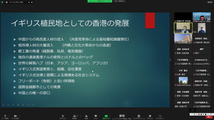Click bullet フリーポート（免税）と安い所得税
Screen dimensions: 214x120
pyautogui.click(x=46, y=81)
